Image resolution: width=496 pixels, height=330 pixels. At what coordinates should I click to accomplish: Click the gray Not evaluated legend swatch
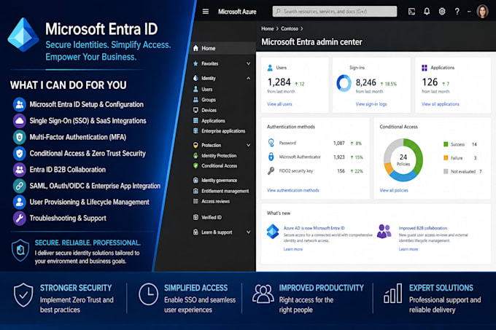(x=446, y=171)
